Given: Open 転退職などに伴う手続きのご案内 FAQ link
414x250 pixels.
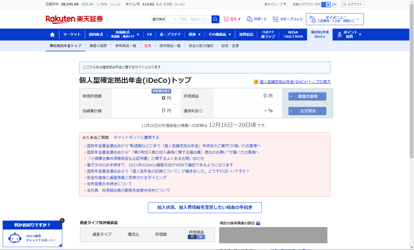Looking at the screenshot, I should [x=174, y=146].
